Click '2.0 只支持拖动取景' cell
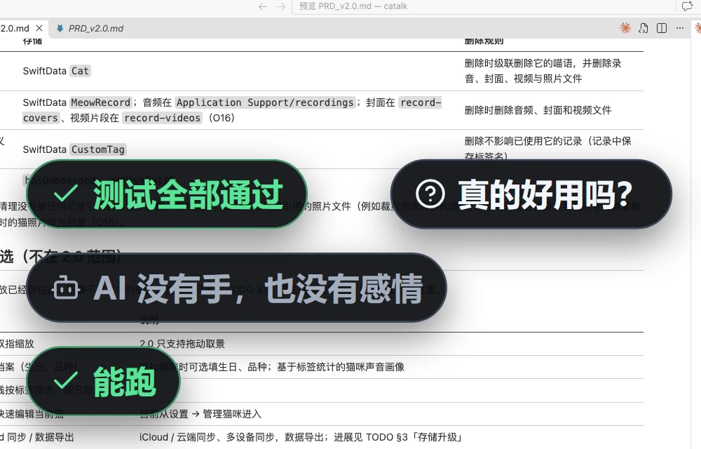 point(182,344)
